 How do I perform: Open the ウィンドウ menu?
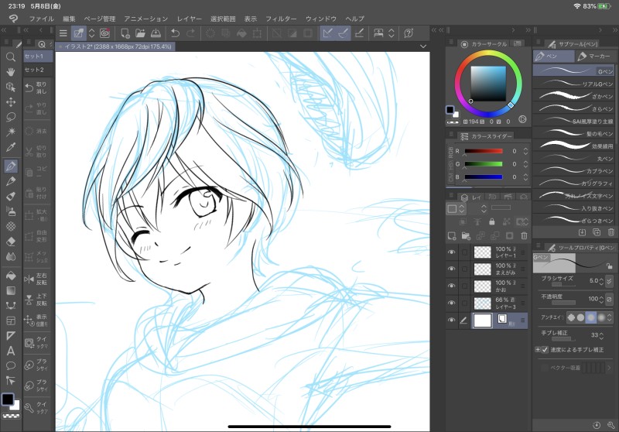click(x=320, y=19)
